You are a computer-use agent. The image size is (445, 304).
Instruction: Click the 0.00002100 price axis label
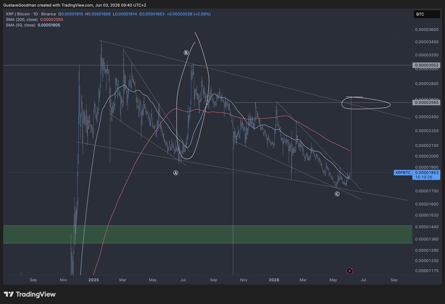coord(427,145)
